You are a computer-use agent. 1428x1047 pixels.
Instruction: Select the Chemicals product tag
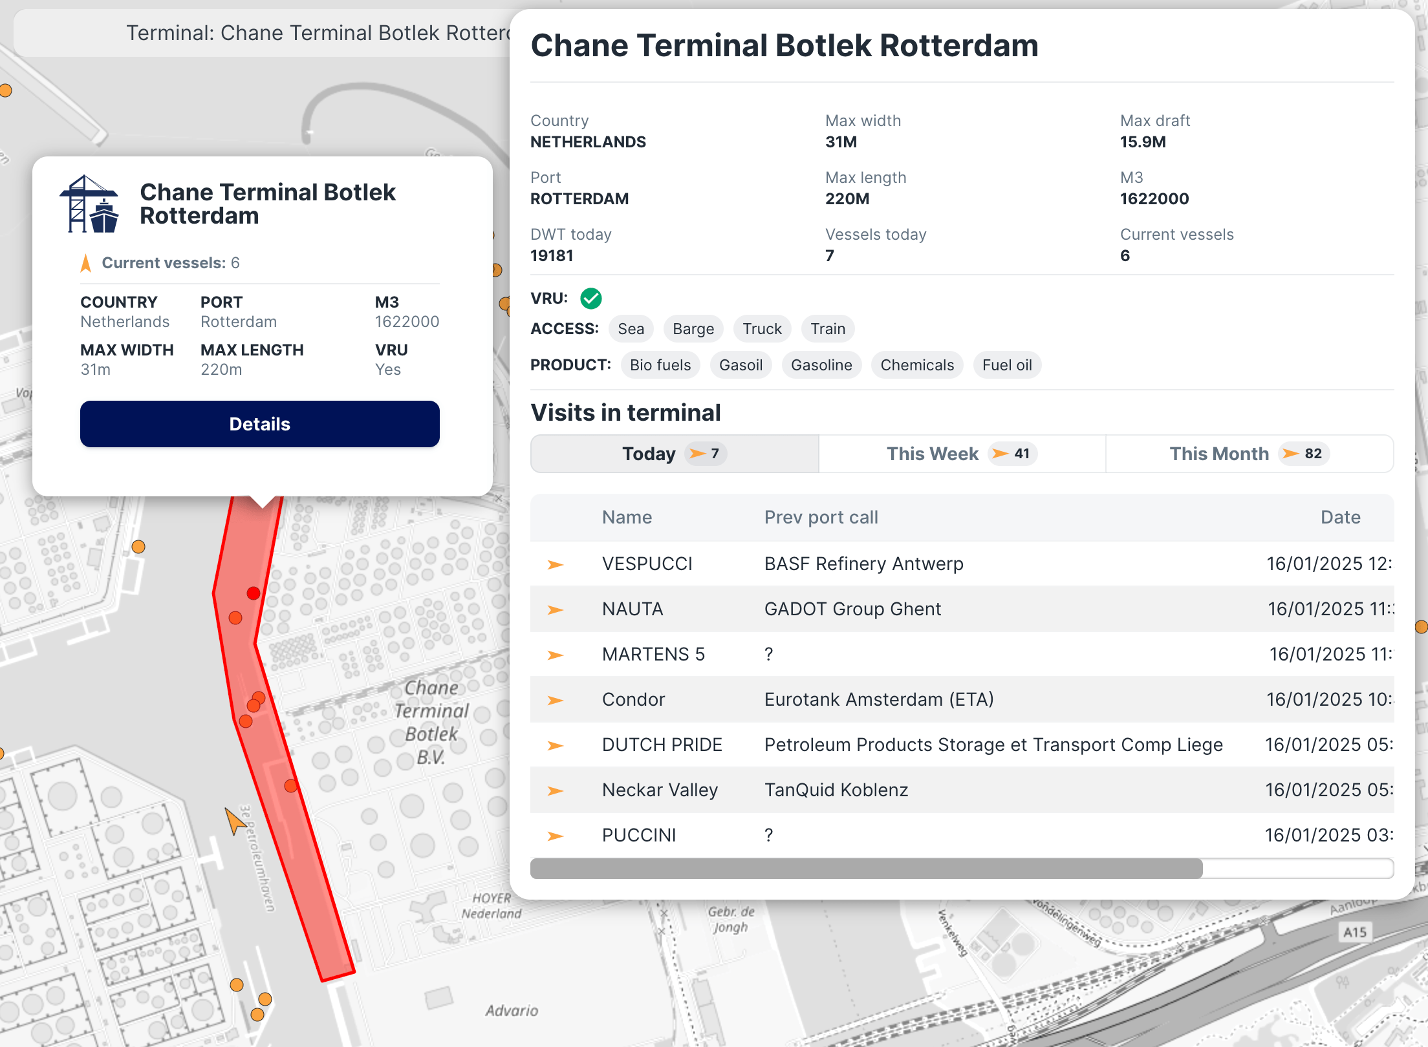917,365
